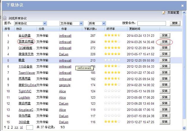
Task: Click the 搜索条件 search input field
Action: click(152, 23)
